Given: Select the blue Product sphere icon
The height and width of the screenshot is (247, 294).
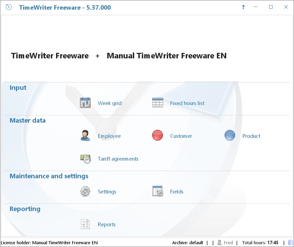Looking at the screenshot, I should (x=230, y=135).
